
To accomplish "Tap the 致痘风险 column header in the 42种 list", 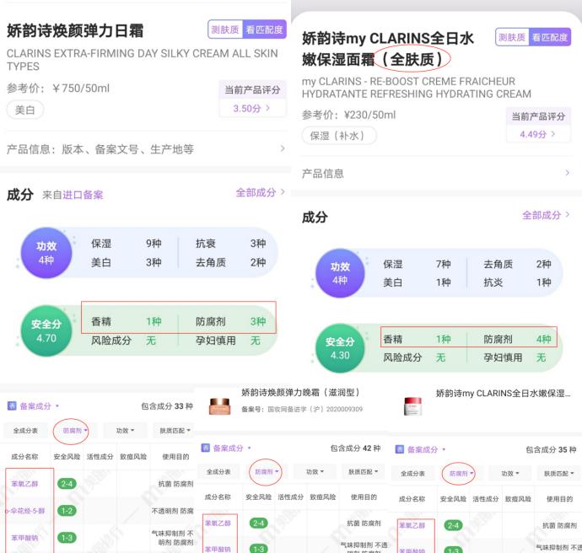I will point(323,497).
